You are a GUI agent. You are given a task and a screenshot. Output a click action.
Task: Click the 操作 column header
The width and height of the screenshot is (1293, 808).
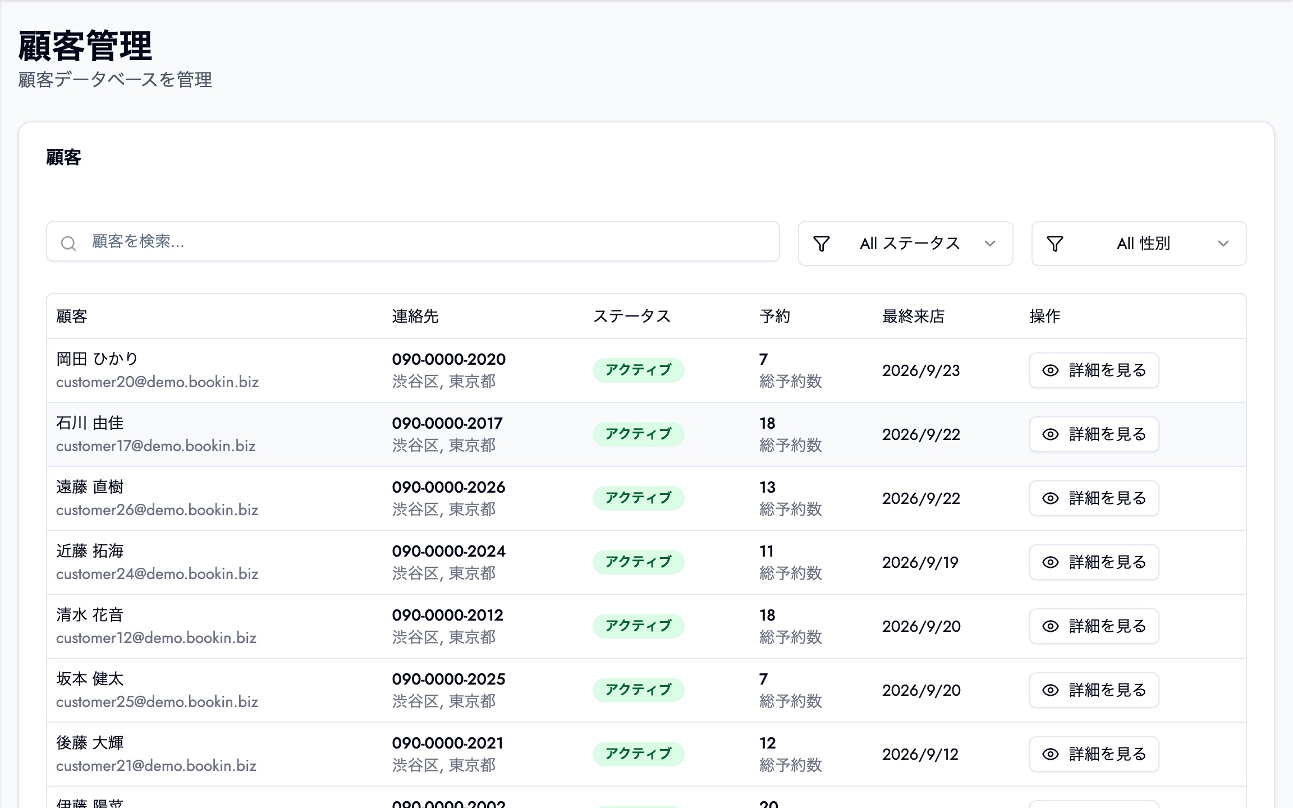click(1045, 316)
